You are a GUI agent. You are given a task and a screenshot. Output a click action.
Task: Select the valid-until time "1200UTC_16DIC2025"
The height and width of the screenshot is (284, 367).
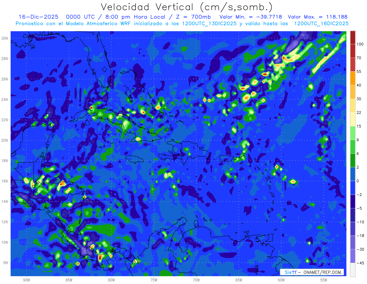(321, 24)
